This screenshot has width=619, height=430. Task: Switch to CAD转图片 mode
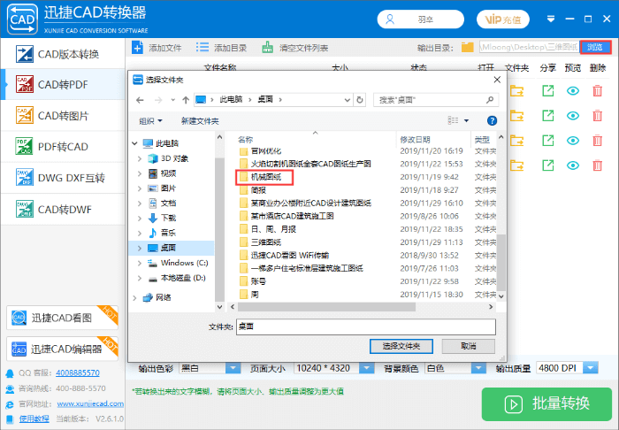tap(63, 116)
